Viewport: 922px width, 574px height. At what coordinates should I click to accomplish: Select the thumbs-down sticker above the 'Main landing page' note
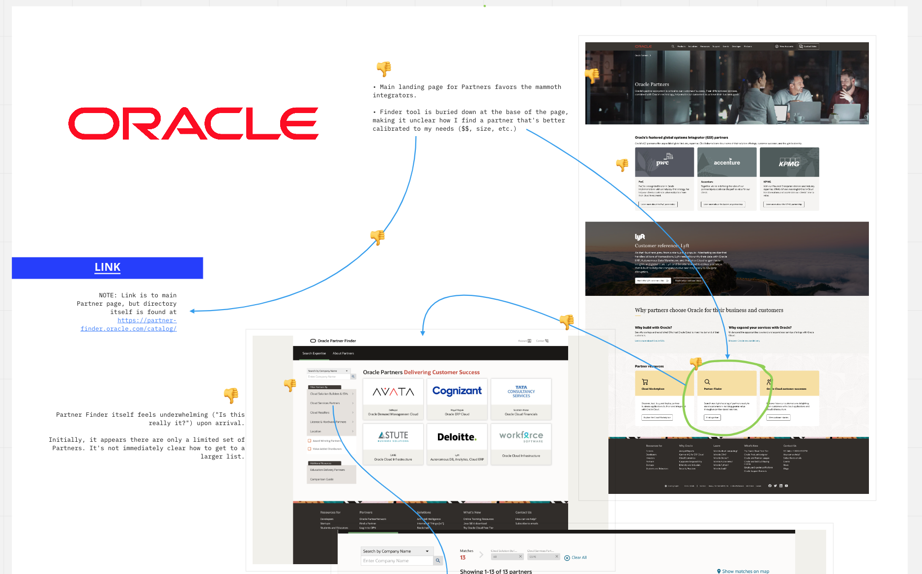[x=384, y=69]
